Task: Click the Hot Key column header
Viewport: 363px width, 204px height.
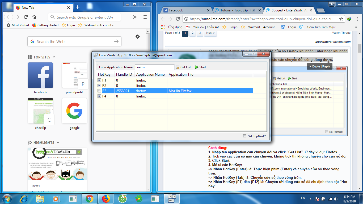Action: (x=105, y=74)
